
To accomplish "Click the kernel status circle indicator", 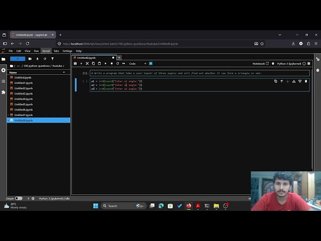I will coord(304,64).
